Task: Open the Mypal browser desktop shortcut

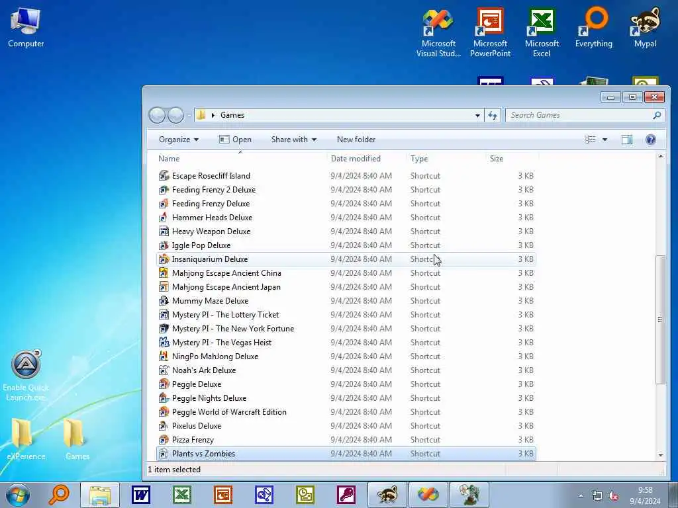Action: [x=645, y=28]
